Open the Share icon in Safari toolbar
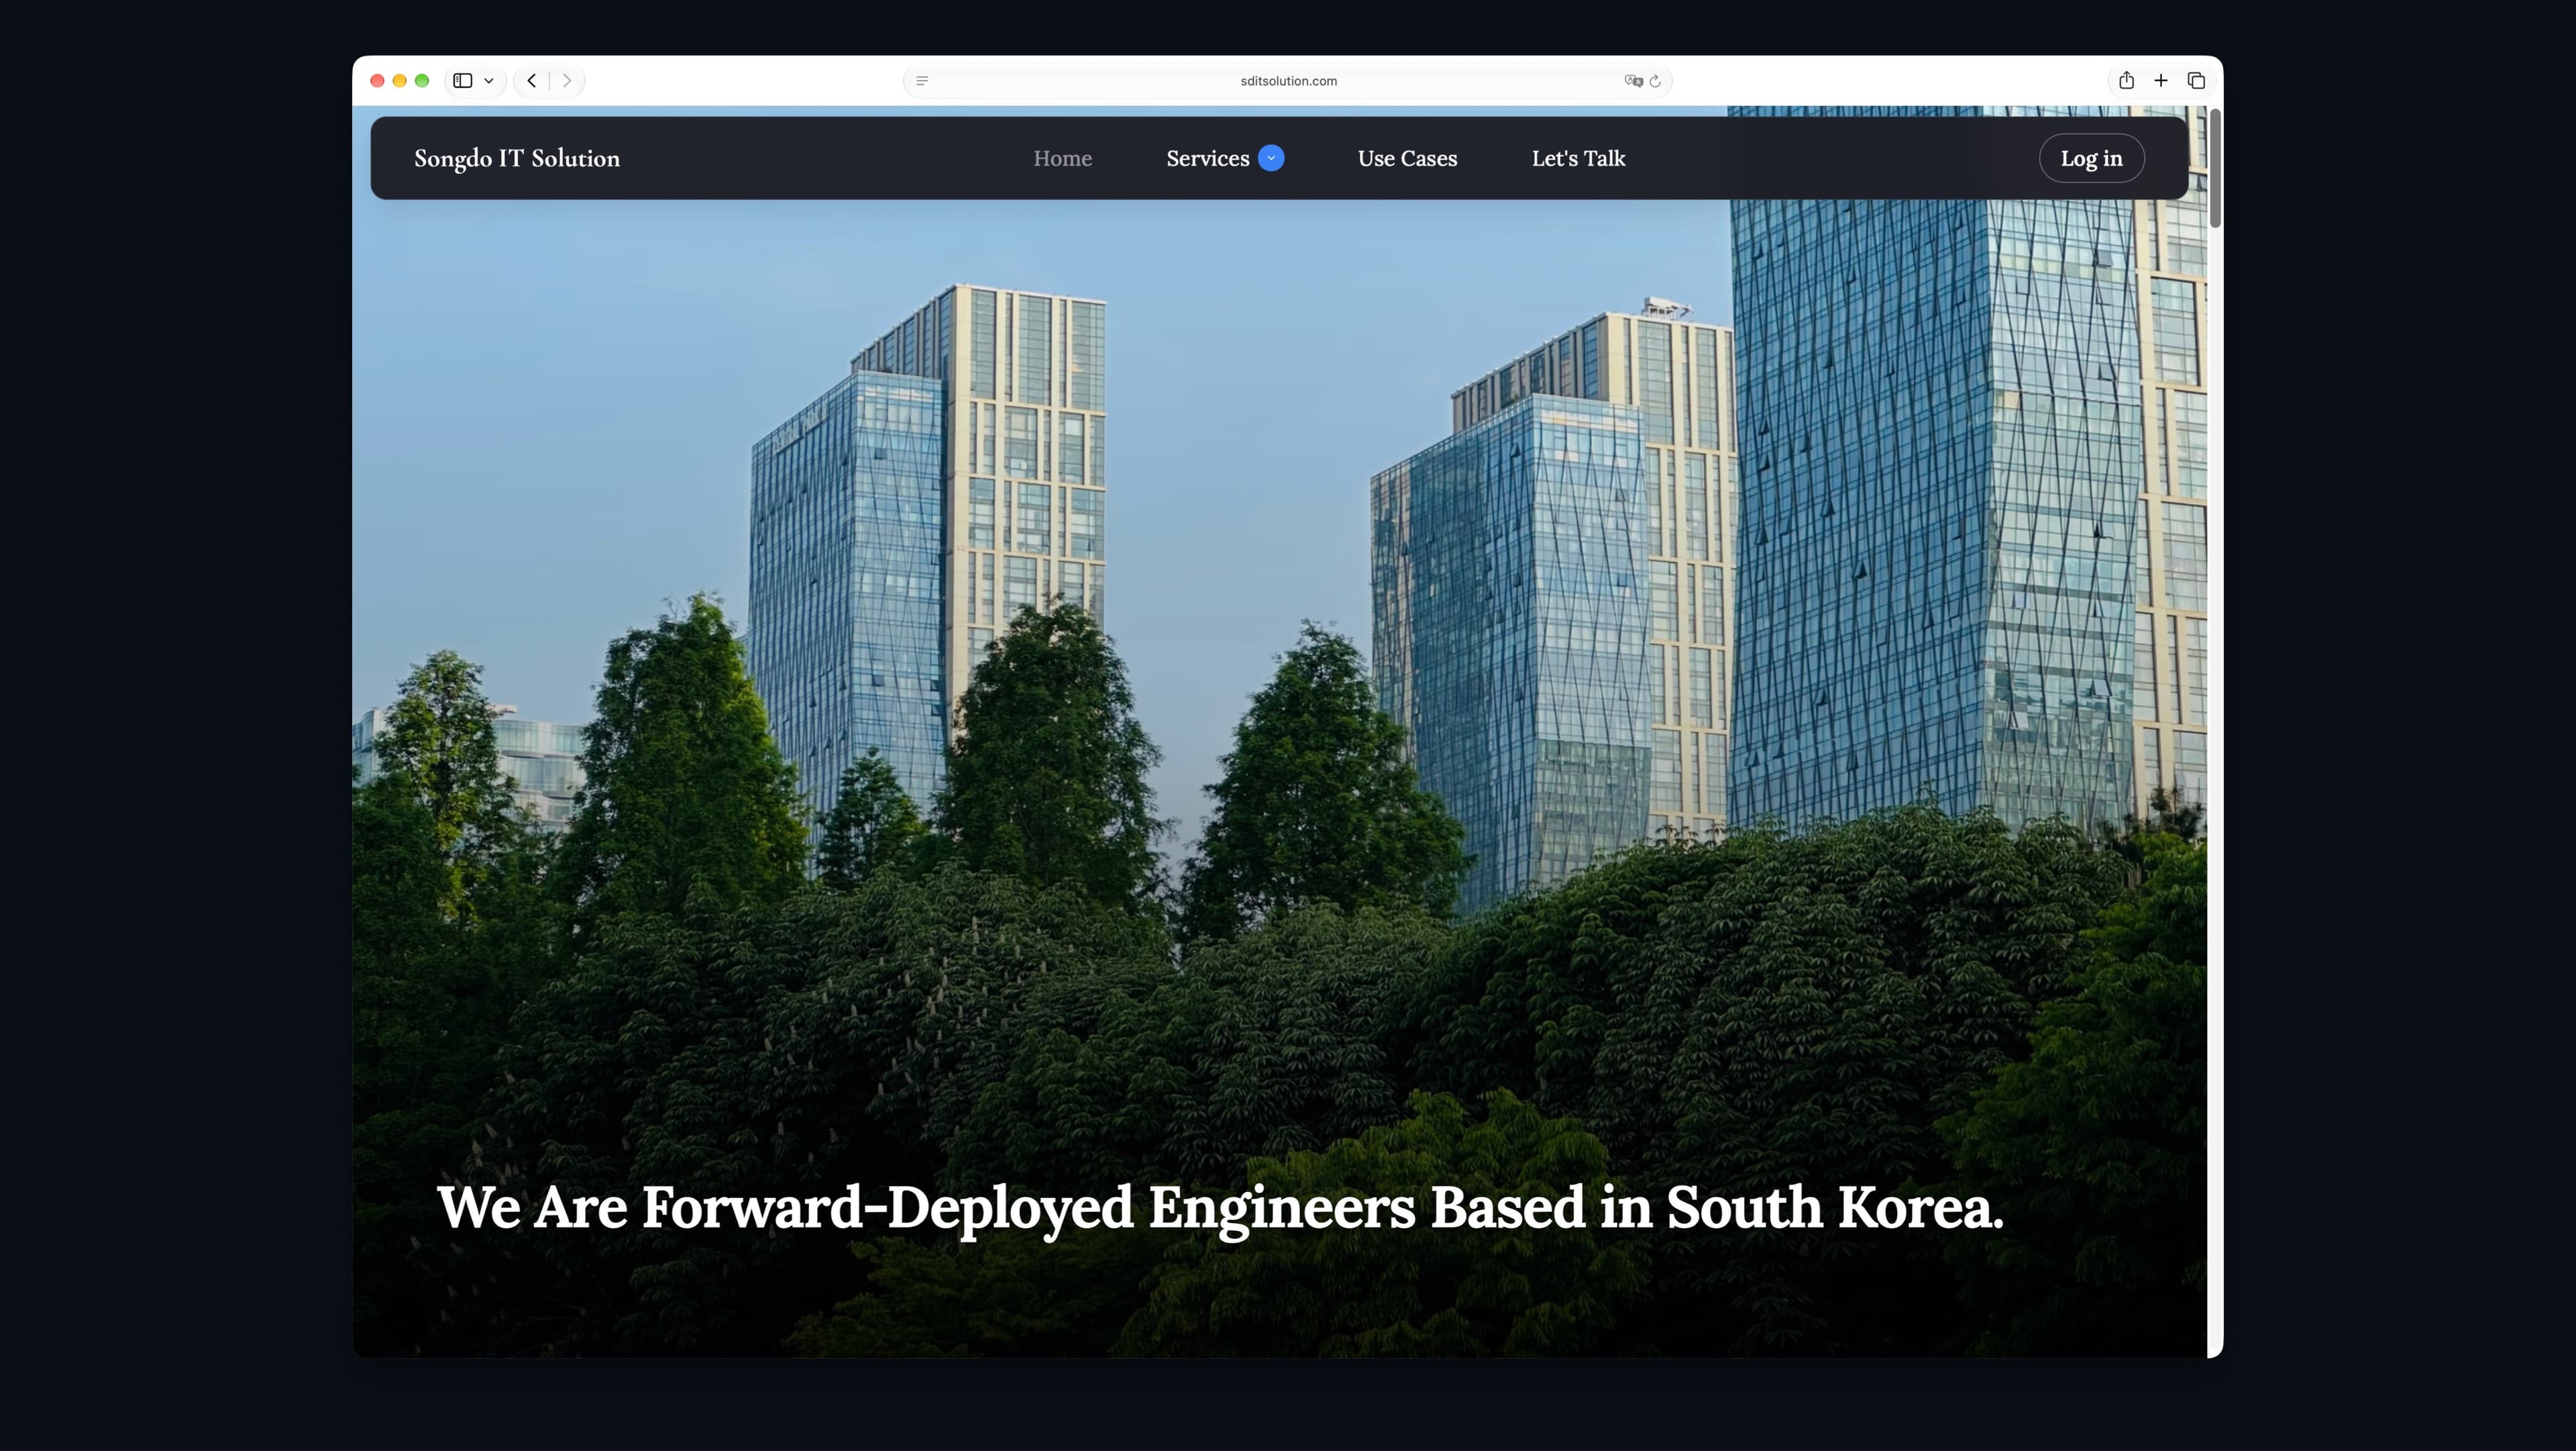Viewport: 2576px width, 1451px height. click(2126, 80)
